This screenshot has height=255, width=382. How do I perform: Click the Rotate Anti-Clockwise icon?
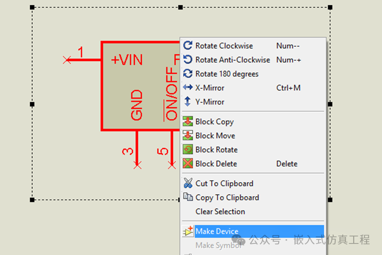(x=188, y=60)
